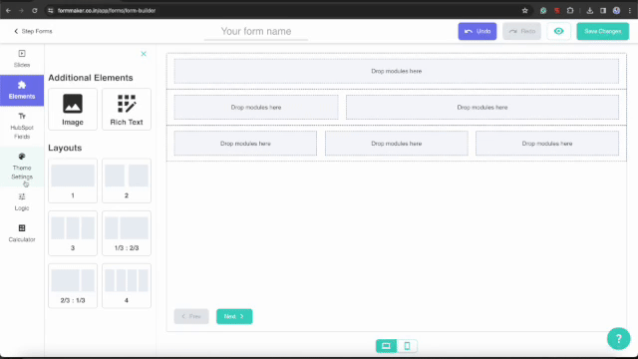Open the Slides panel

coord(22,59)
